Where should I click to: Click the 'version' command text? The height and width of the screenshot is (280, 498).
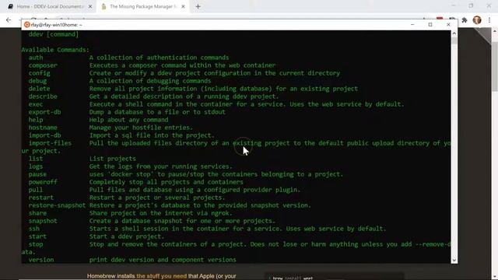tap(41, 260)
